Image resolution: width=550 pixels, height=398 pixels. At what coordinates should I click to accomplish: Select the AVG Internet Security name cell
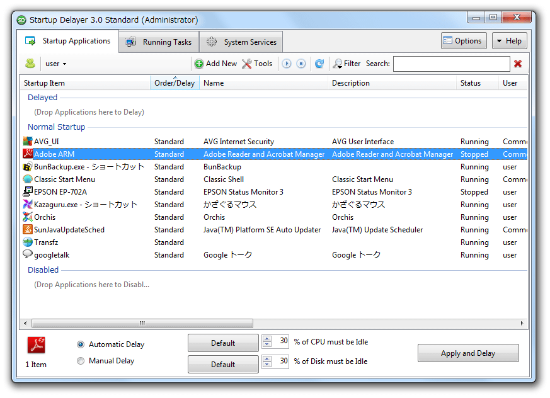click(x=239, y=142)
